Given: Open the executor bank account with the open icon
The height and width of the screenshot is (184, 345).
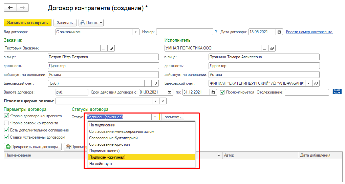Looking at the screenshot, I should pos(316,83).
